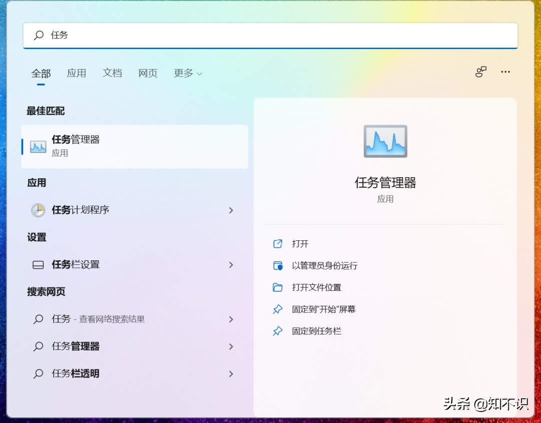The height and width of the screenshot is (423, 541).
Task: Click inside the search input field
Action: click(x=200, y=35)
